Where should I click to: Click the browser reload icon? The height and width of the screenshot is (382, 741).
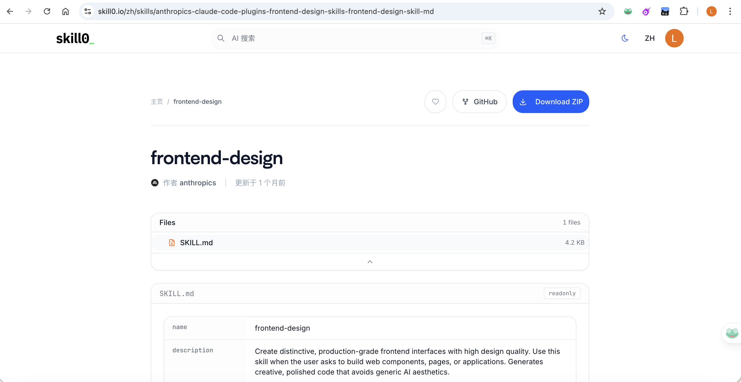(47, 12)
